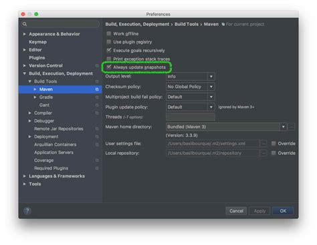Check Override for Local repository
This screenshot has width=317, height=245.
(x=274, y=153)
